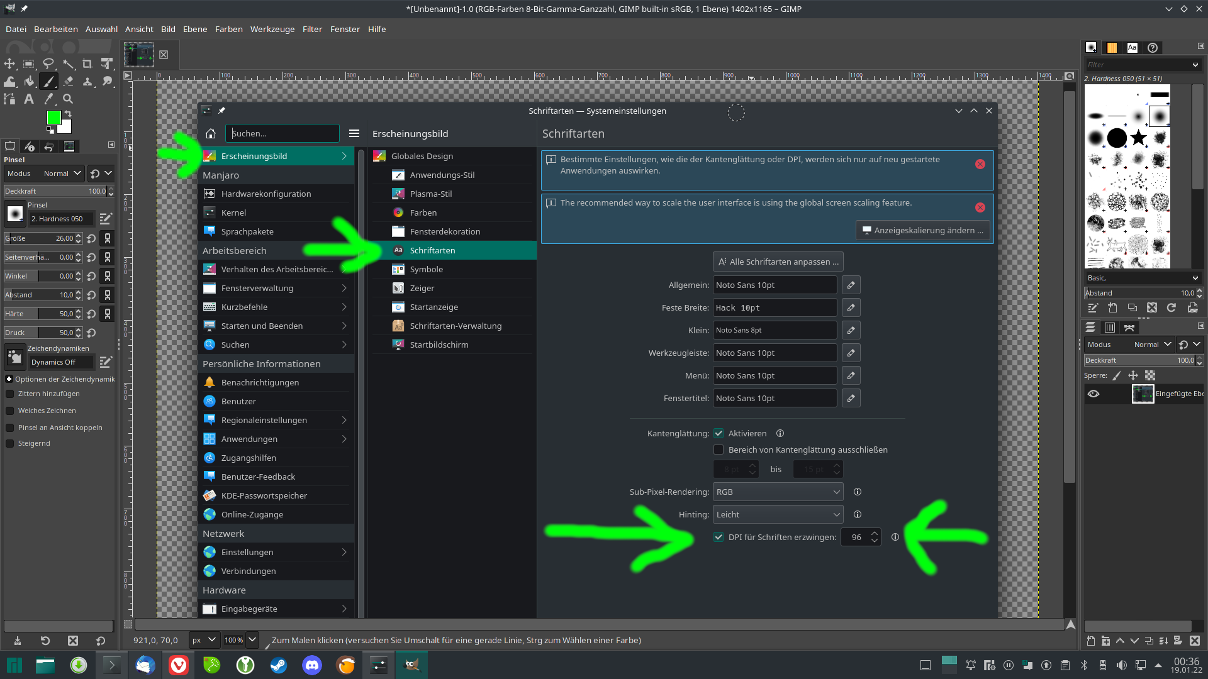Enable the Weiches Zeichnen checkbox
This screenshot has width=1208, height=679.
[9, 411]
